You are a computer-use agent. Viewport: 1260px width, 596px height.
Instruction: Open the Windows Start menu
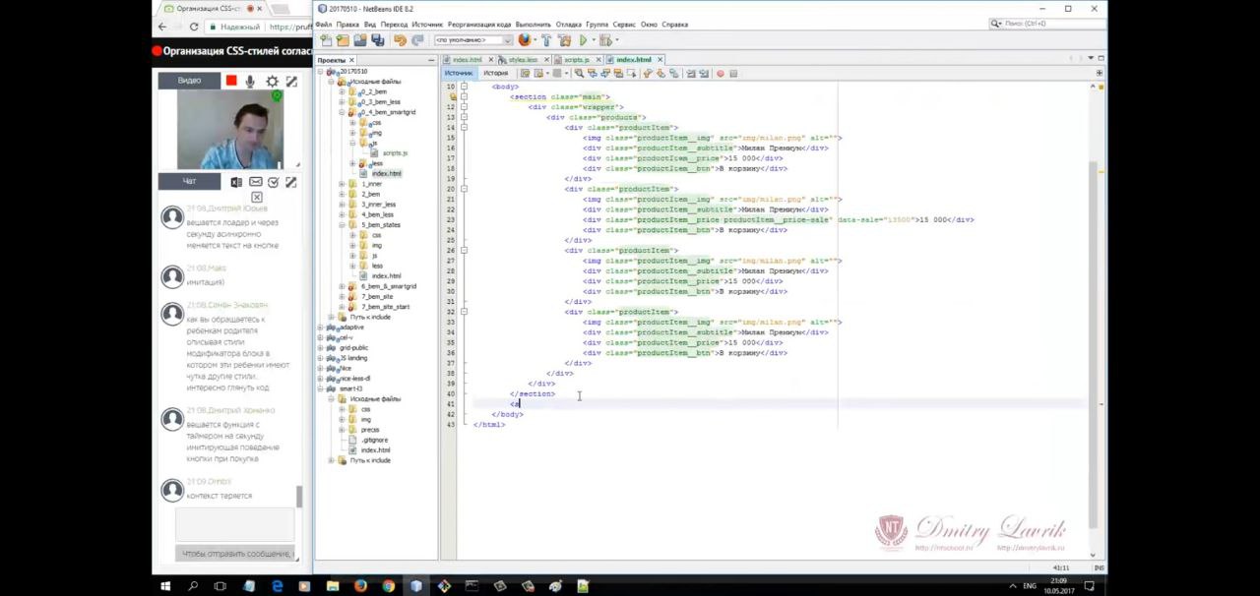click(x=165, y=586)
